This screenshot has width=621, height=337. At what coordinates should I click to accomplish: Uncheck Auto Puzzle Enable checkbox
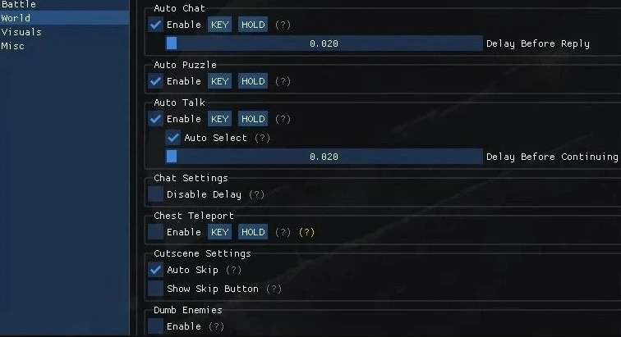pos(156,81)
